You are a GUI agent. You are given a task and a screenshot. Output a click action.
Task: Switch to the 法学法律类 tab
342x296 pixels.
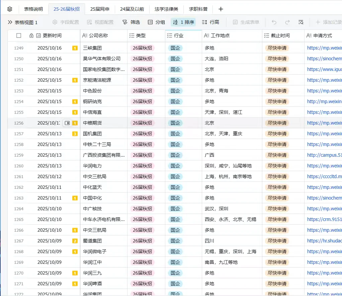[x=166, y=9]
